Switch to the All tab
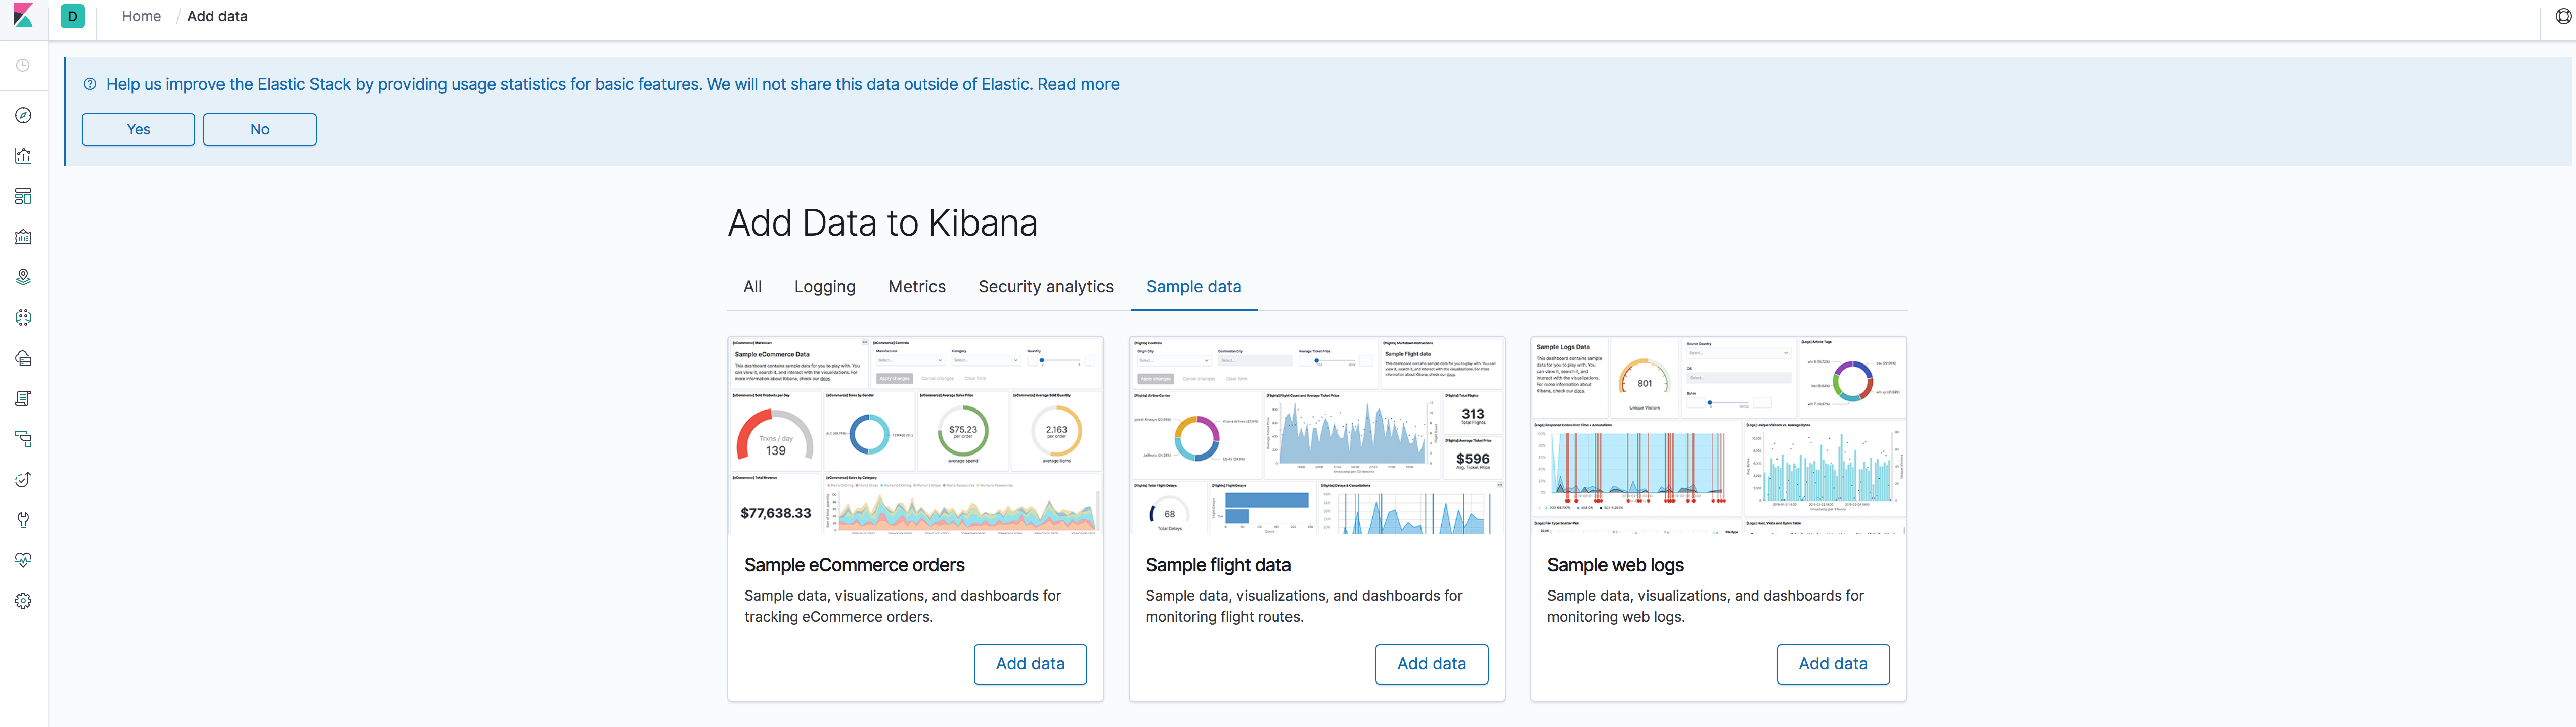The height and width of the screenshot is (727, 2576). [753, 286]
